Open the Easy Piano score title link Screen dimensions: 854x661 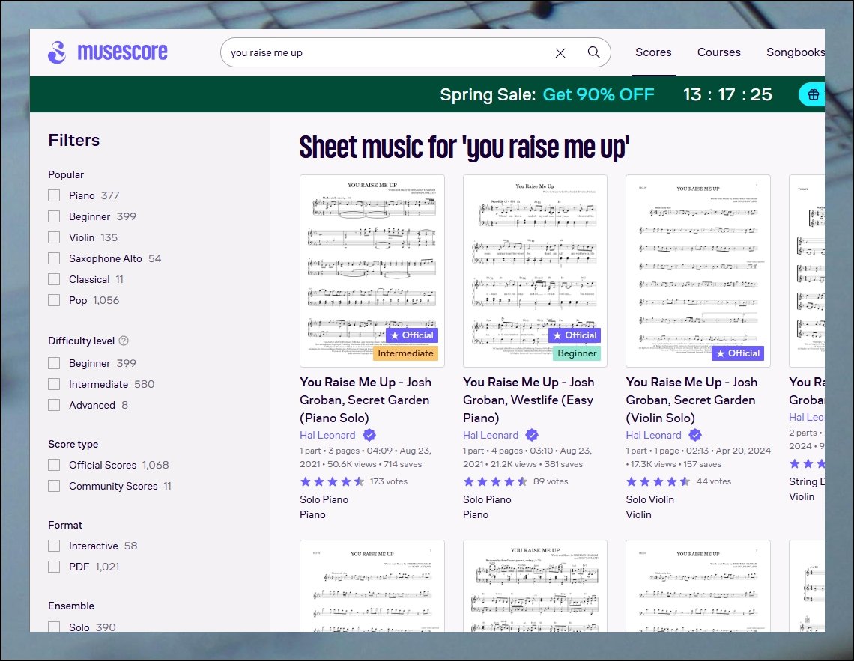click(528, 400)
